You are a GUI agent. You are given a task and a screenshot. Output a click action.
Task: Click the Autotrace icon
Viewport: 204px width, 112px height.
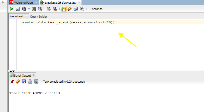pyautogui.click(x=34, y=9)
